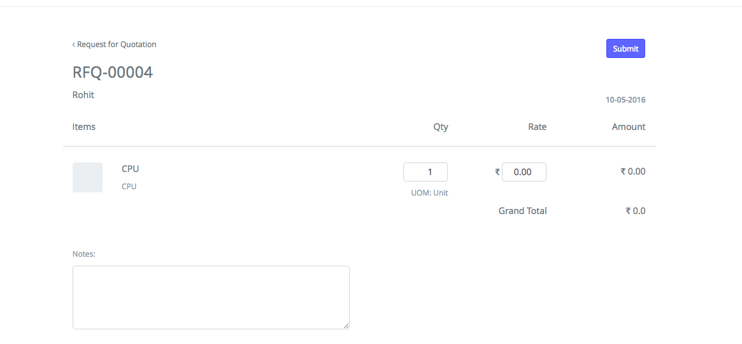Click the Rate column header

537,127
